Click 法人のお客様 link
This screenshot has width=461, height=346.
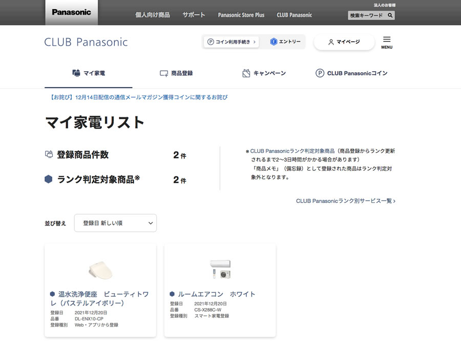[385, 5]
